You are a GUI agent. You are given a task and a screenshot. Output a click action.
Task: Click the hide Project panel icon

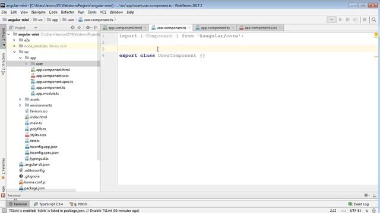coord(96,28)
